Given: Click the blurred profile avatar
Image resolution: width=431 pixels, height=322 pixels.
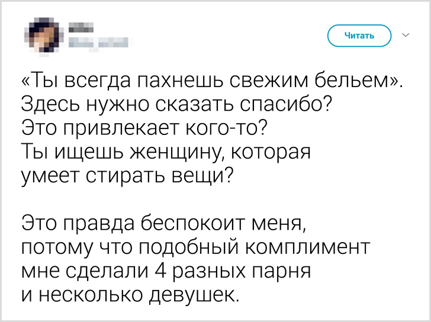Looking at the screenshot, I should point(43,36).
